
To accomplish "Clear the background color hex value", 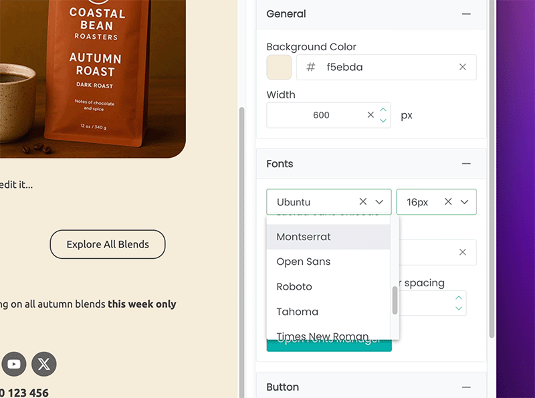I will pos(462,67).
